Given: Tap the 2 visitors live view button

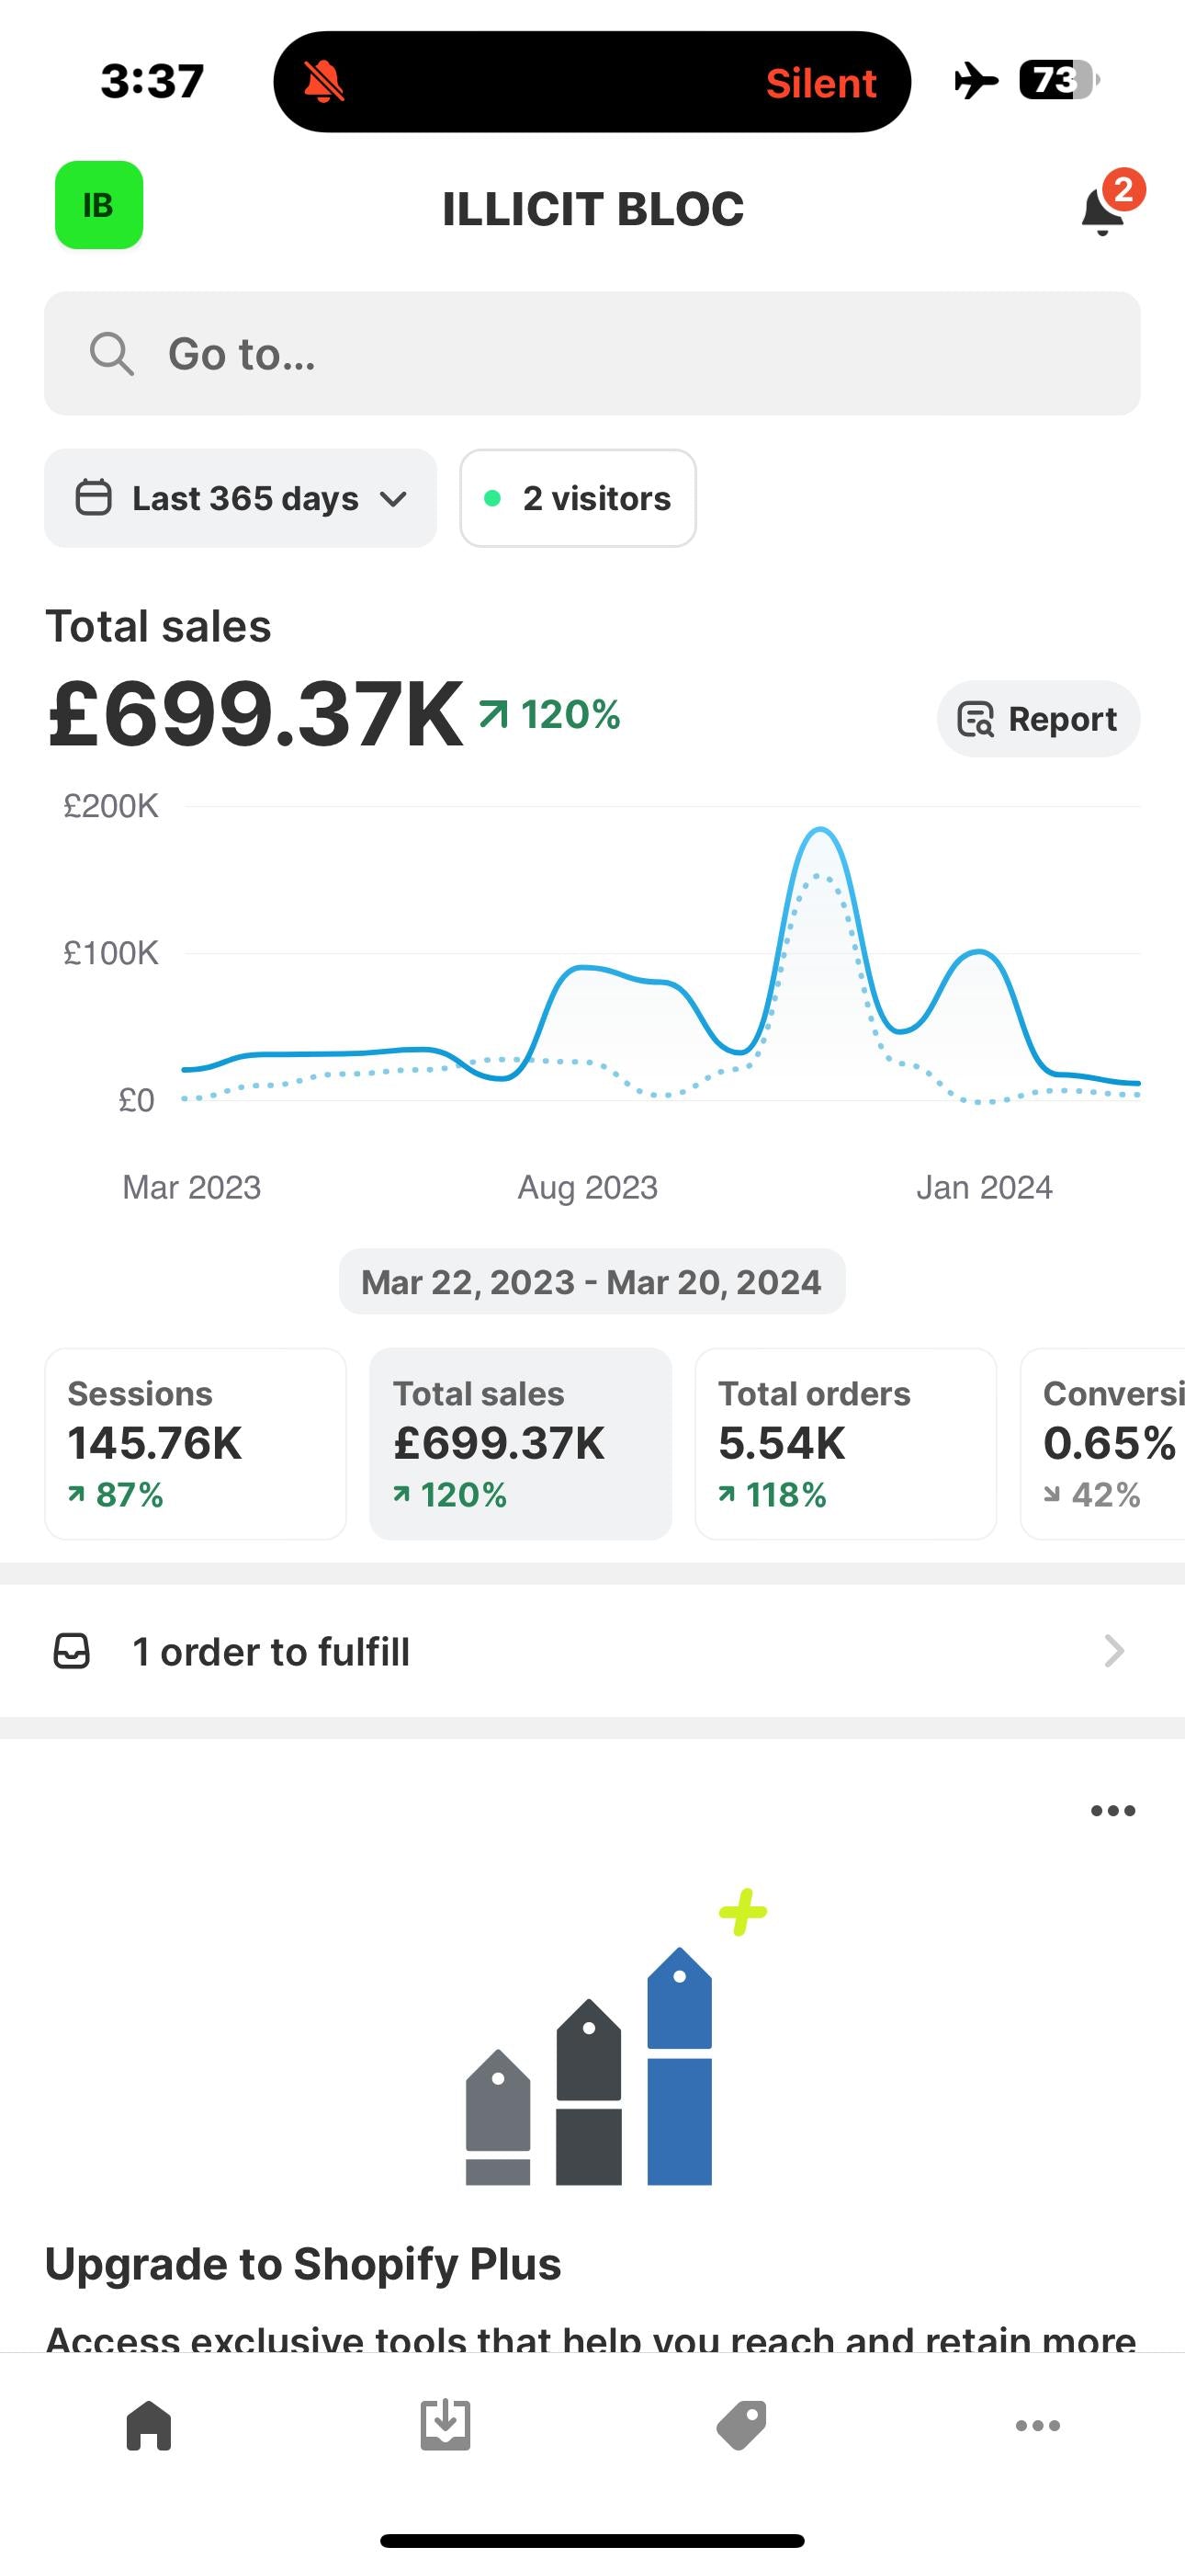Looking at the screenshot, I should coord(579,498).
